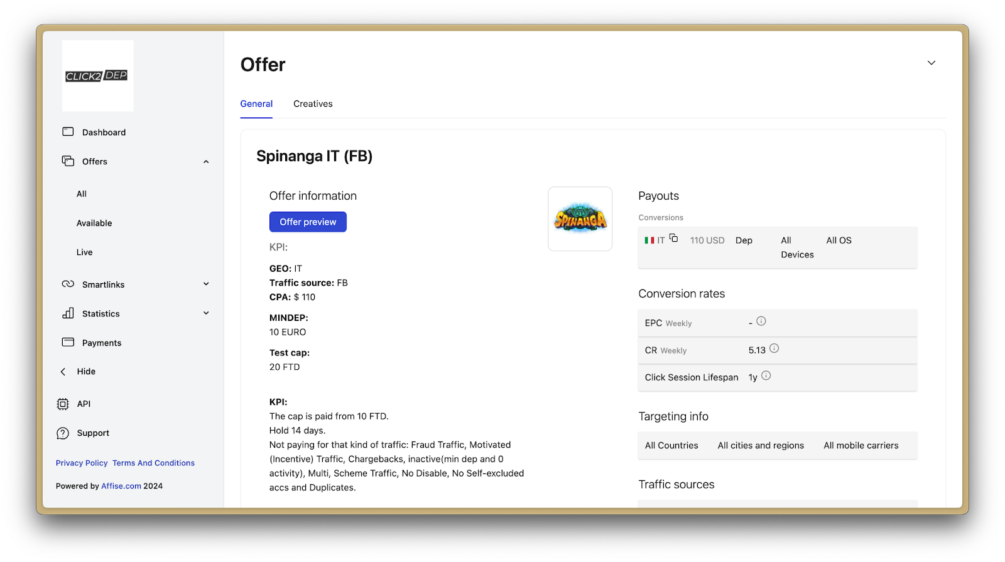The height and width of the screenshot is (562, 1005).
Task: Open the Support menu label
Action: click(x=93, y=433)
